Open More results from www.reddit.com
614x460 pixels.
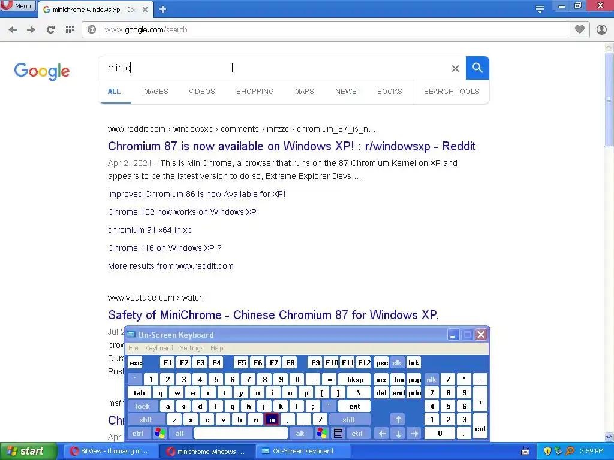(x=171, y=266)
